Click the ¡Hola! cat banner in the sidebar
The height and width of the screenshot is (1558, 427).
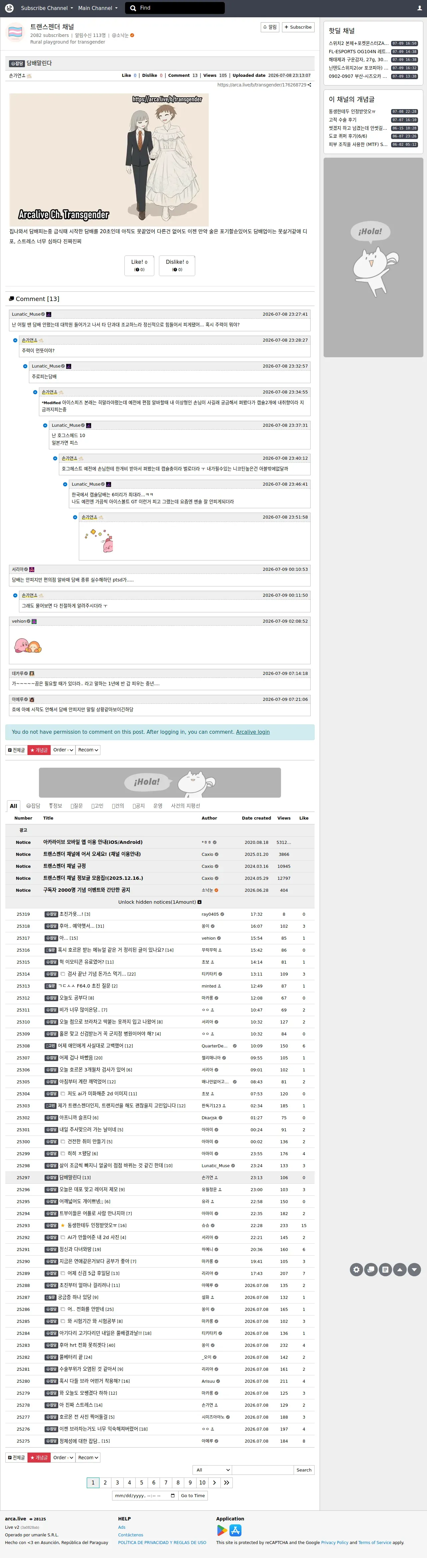[x=373, y=257]
